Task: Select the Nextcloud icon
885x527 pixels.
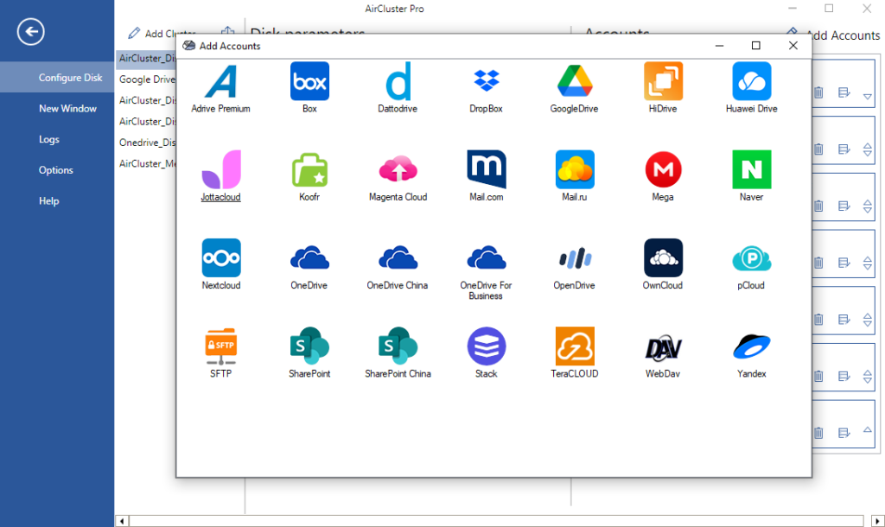Action: [220, 258]
